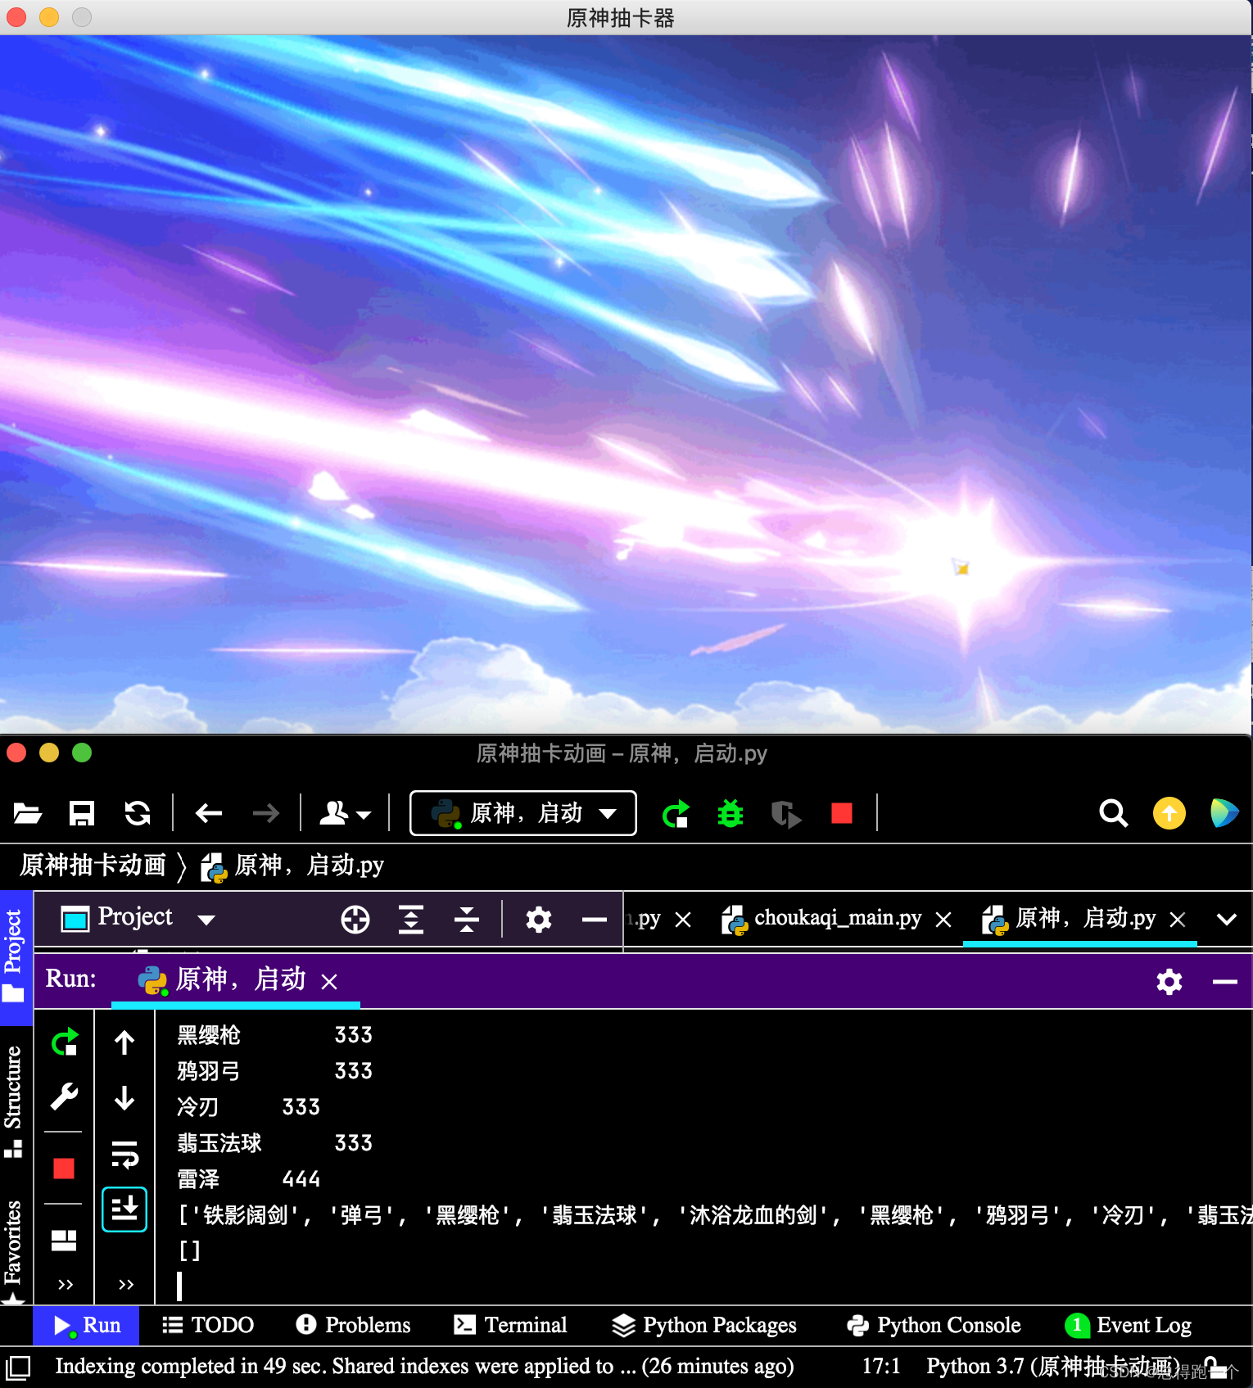The height and width of the screenshot is (1388, 1253).
Task: Open Python Packages tool window
Action: (704, 1325)
